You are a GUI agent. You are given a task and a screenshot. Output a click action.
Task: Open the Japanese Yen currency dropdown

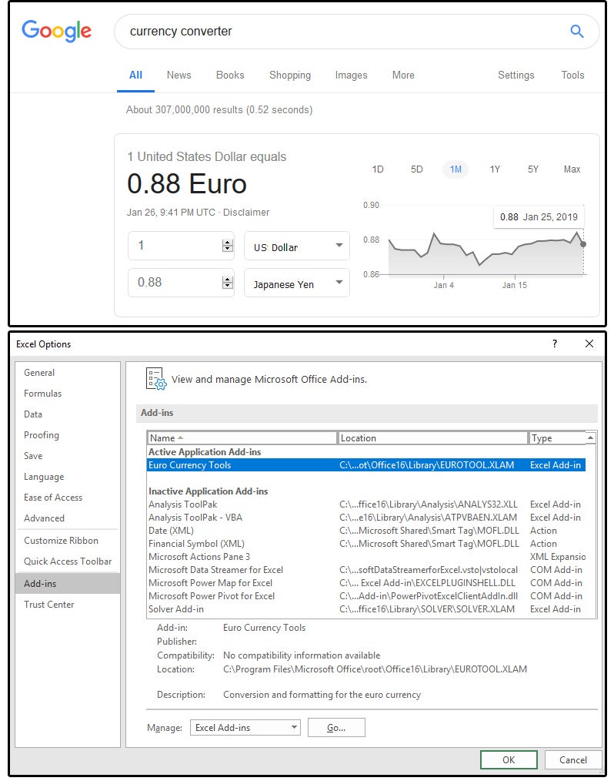point(297,283)
